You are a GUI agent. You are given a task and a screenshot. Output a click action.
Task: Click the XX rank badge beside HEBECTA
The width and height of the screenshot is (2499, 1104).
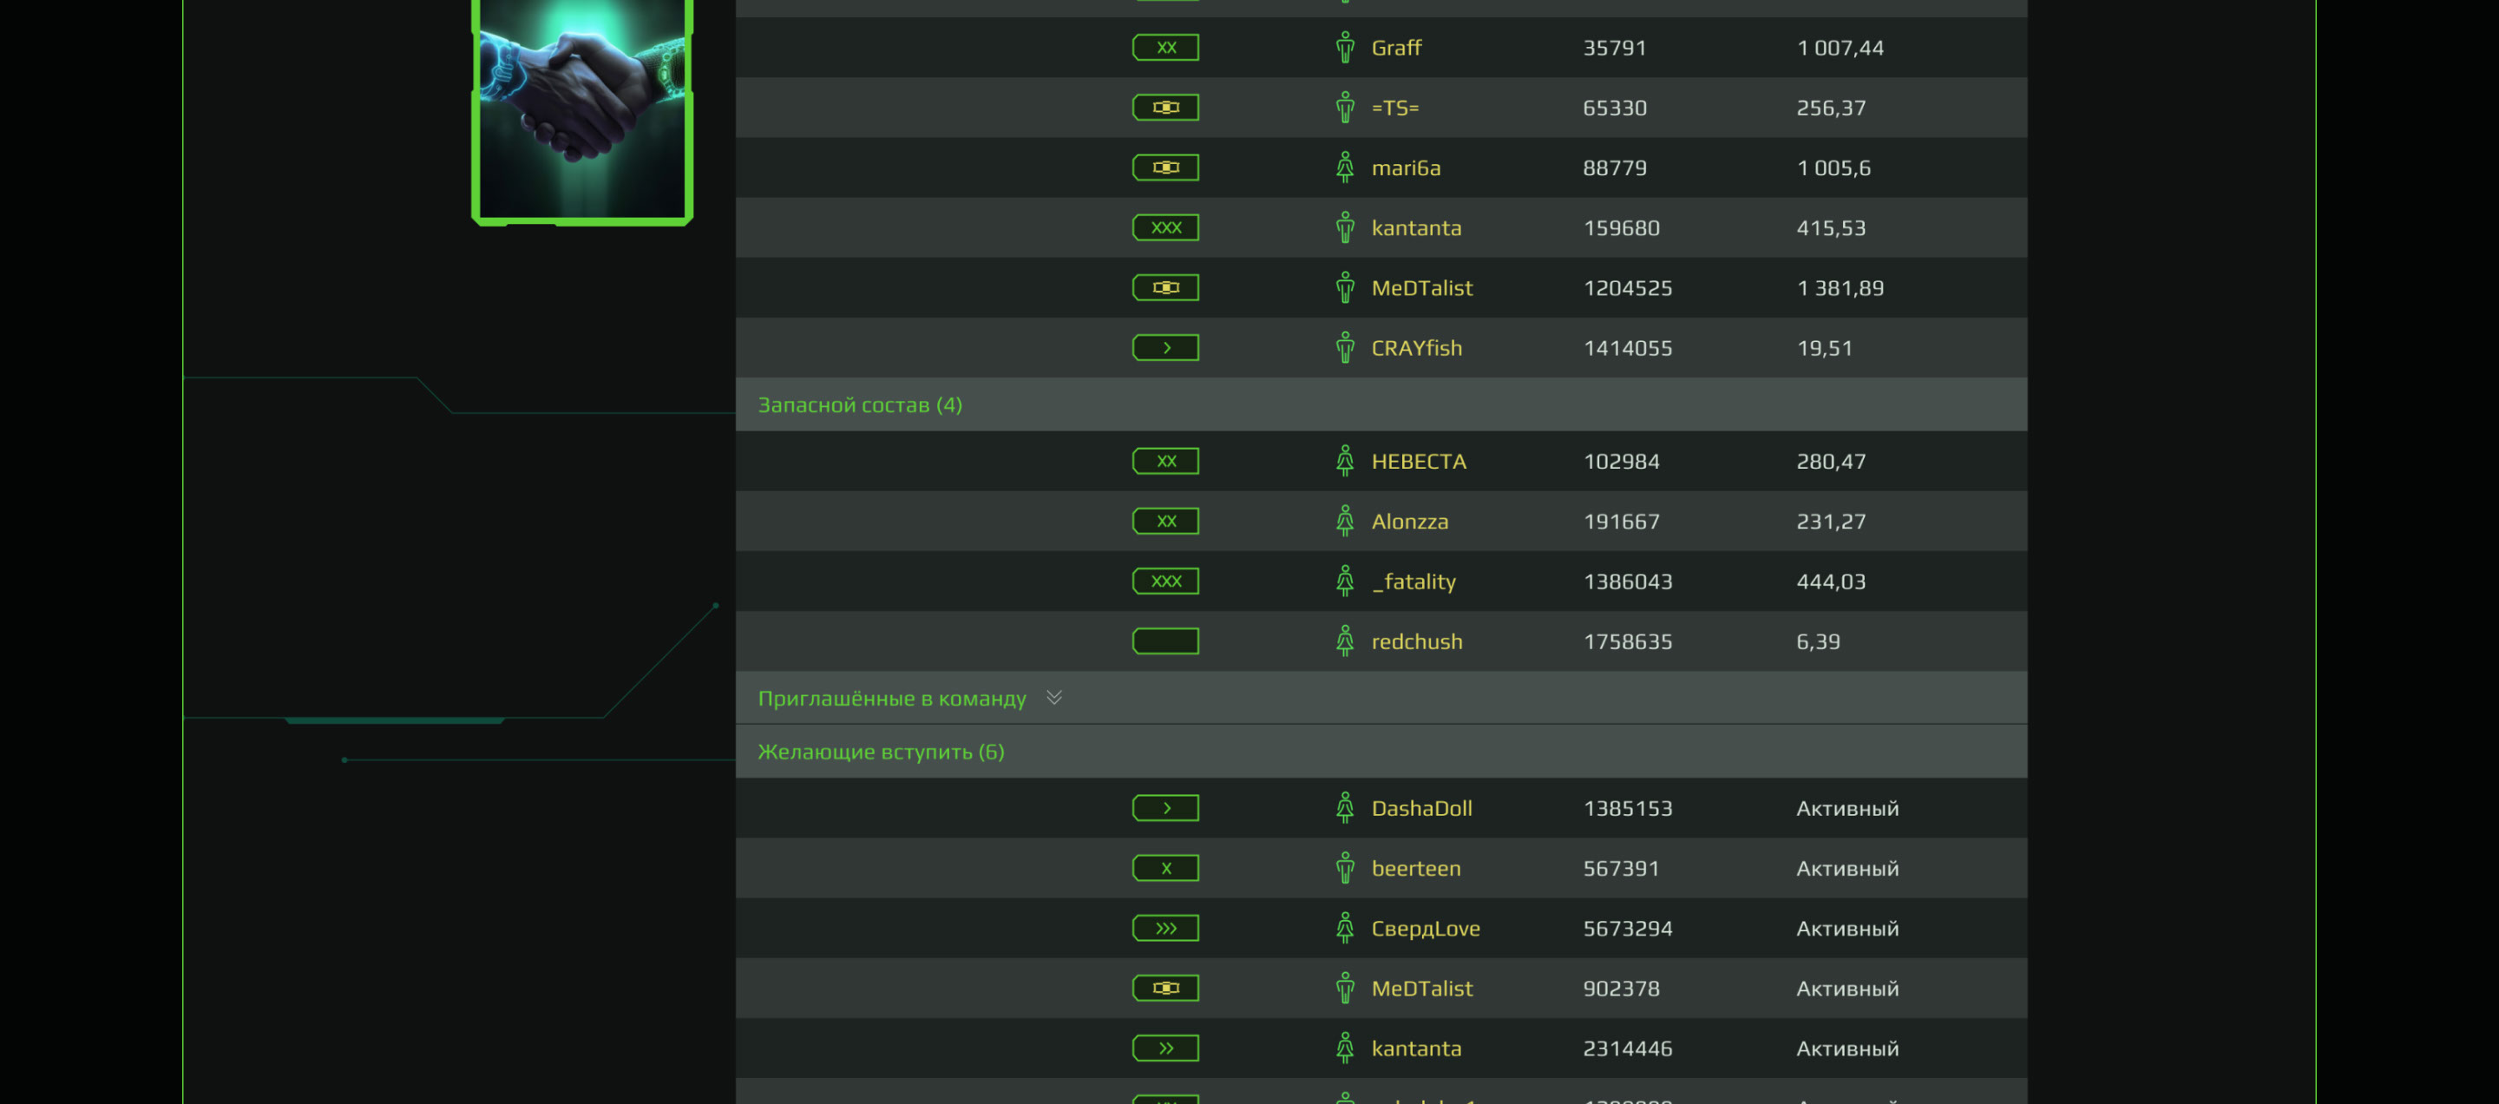(1165, 461)
